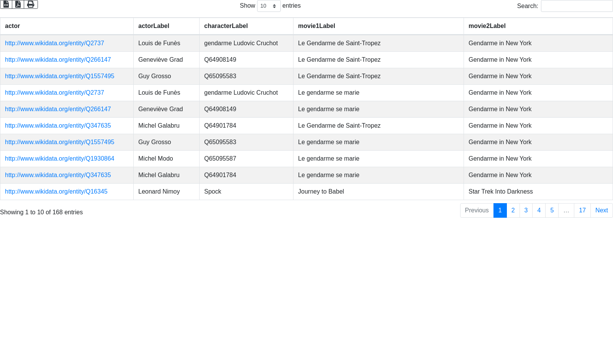Open the entries-per-page dropdown showing 10
The width and height of the screenshot is (613, 345).
point(269,6)
